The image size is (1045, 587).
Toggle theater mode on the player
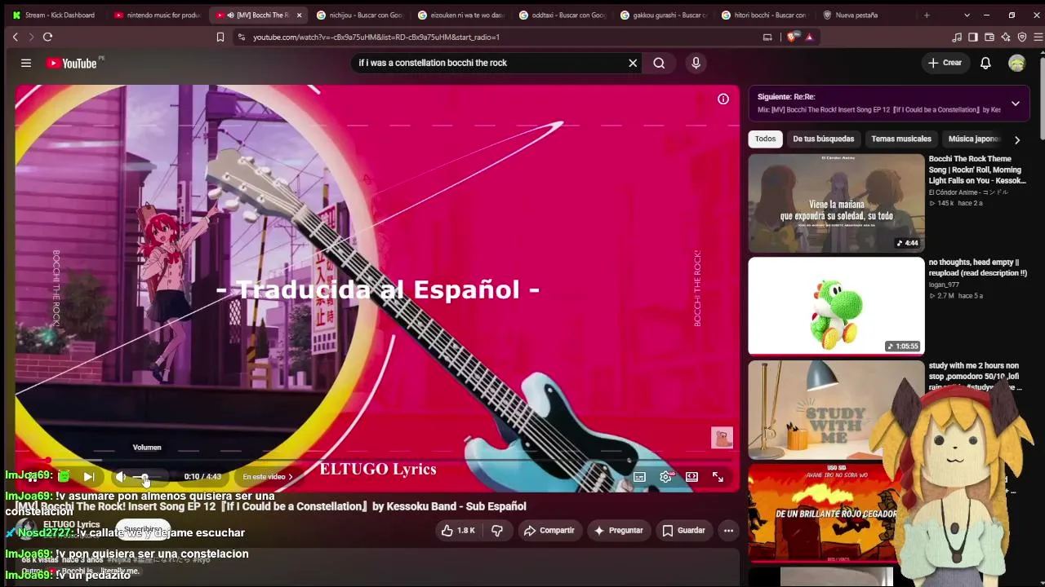tap(691, 477)
